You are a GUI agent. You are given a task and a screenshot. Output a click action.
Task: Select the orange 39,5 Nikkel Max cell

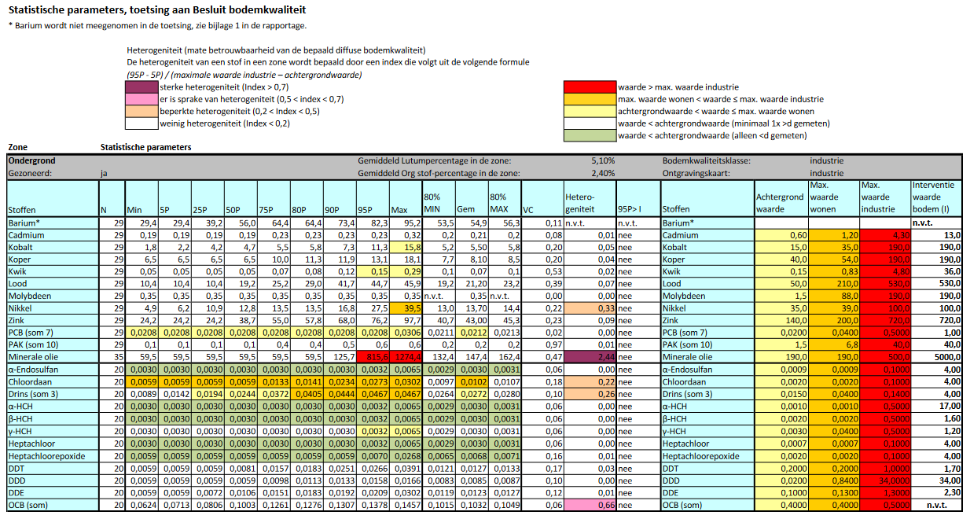click(406, 308)
